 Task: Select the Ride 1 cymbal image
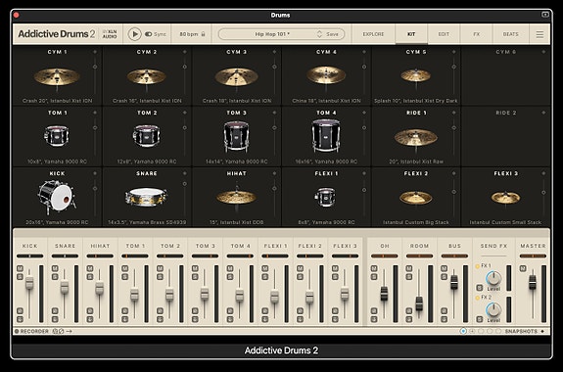[x=416, y=137]
